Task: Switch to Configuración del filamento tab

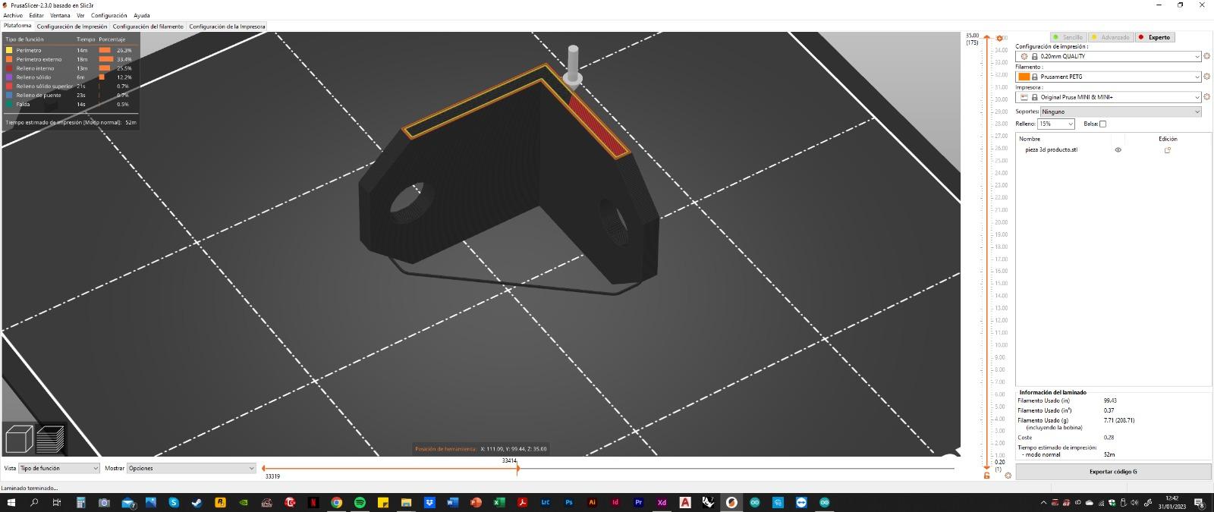Action: pos(148,27)
